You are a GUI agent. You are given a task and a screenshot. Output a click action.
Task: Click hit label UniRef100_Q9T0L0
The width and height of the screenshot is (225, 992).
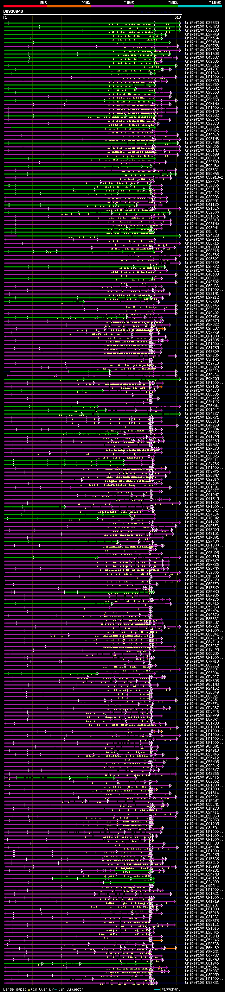tap(202, 208)
